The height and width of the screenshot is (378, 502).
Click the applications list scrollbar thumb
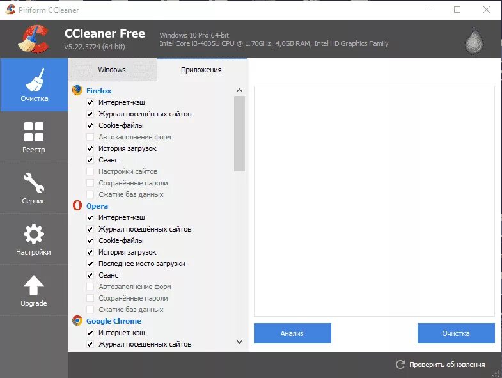pyautogui.click(x=239, y=134)
